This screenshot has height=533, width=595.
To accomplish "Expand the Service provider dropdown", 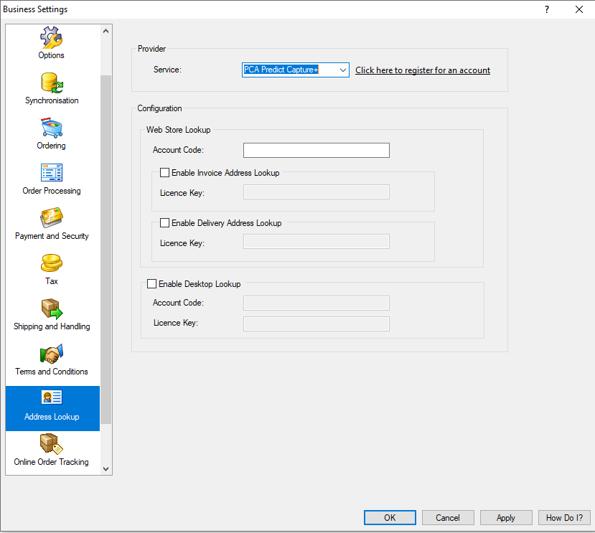I will 342,70.
